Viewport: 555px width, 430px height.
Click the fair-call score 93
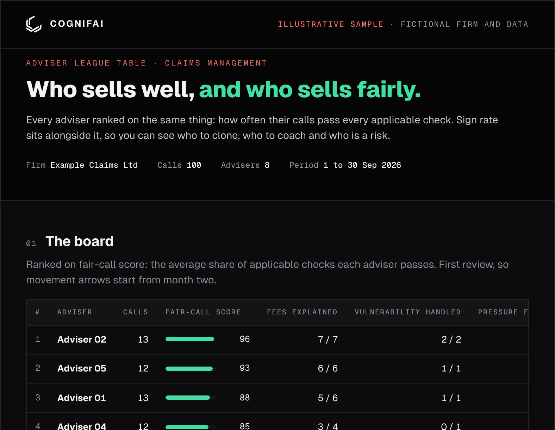[245, 368]
